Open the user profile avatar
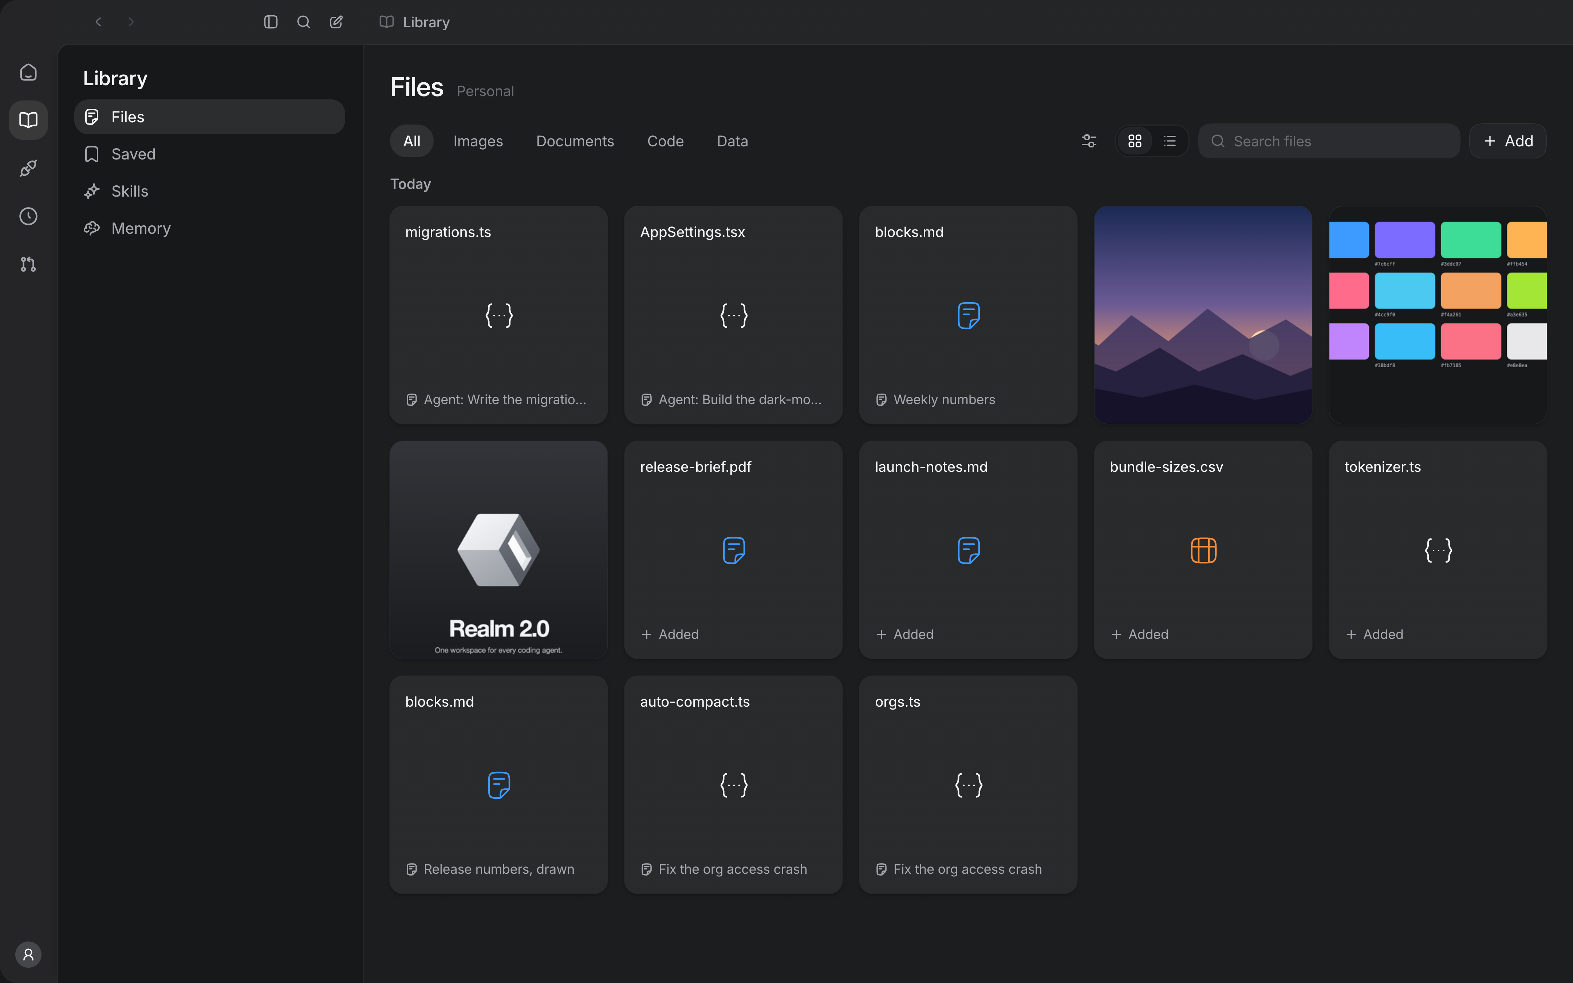This screenshot has width=1573, height=983. point(28,954)
